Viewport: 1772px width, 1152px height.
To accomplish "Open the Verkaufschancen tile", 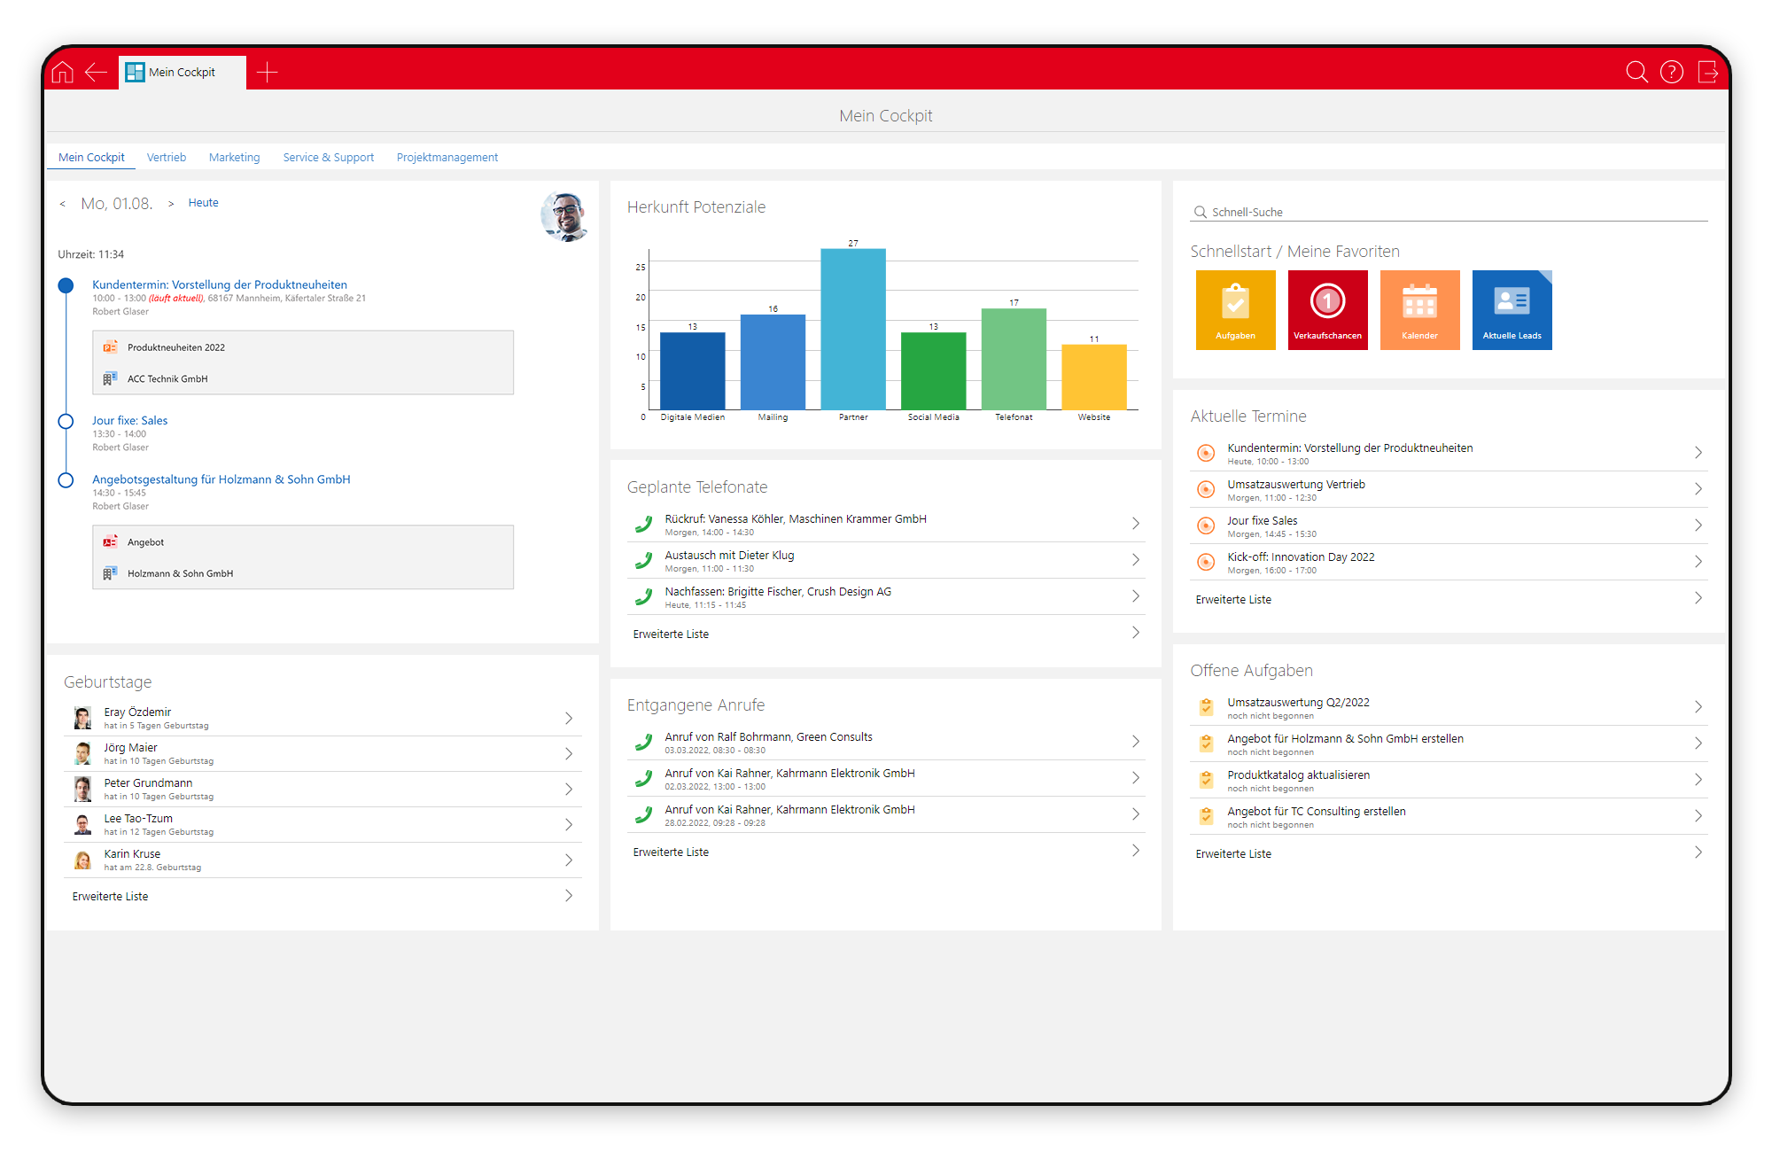I will tap(1327, 309).
